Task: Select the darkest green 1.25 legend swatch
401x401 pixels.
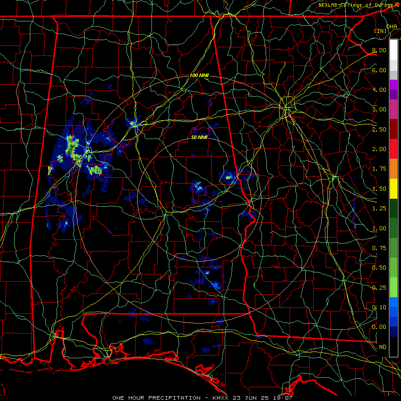Action: click(393, 208)
